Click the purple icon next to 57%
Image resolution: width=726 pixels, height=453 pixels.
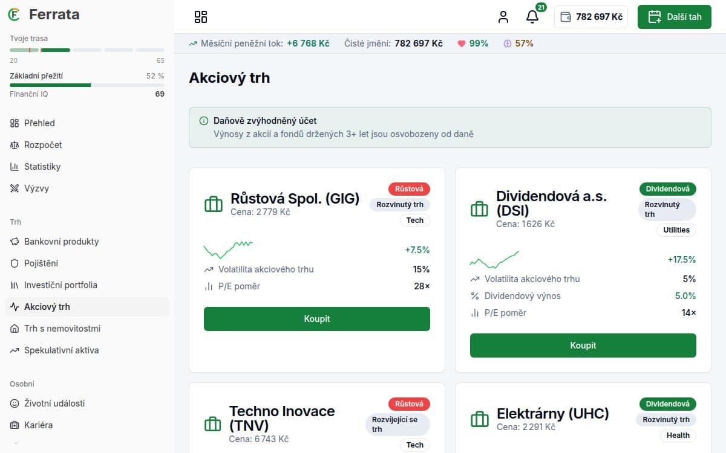point(507,43)
